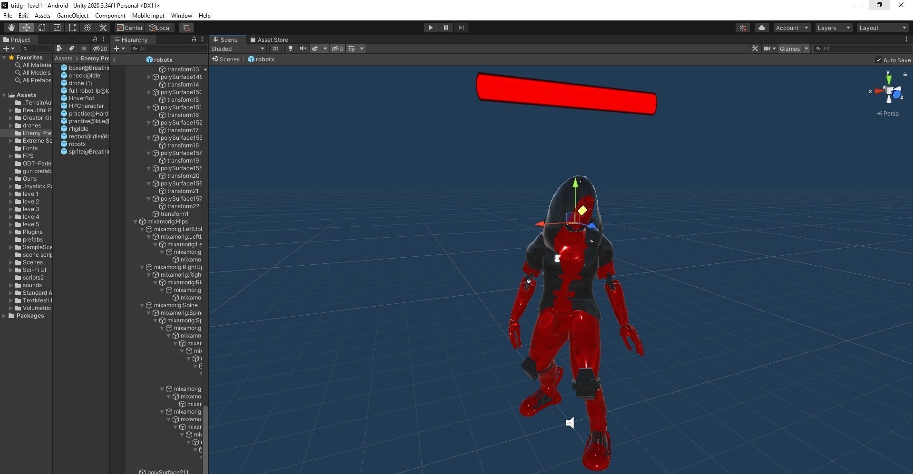913x474 pixels.
Task: Select the Rect Transform tool
Action: tap(72, 28)
